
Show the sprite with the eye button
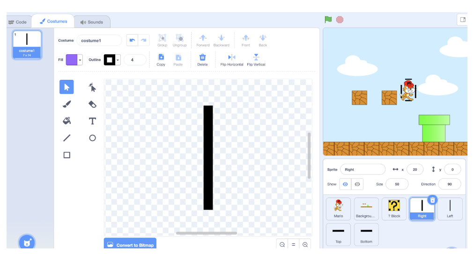click(x=345, y=184)
